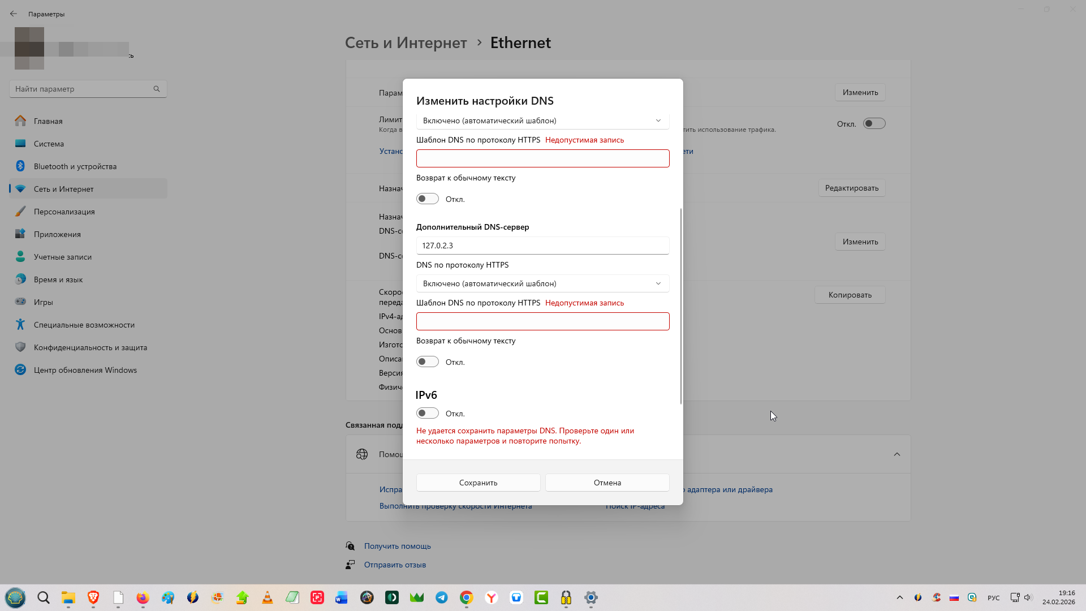This screenshot has width=1086, height=611.
Task: Open VLC media player from taskbar
Action: pyautogui.click(x=268, y=597)
